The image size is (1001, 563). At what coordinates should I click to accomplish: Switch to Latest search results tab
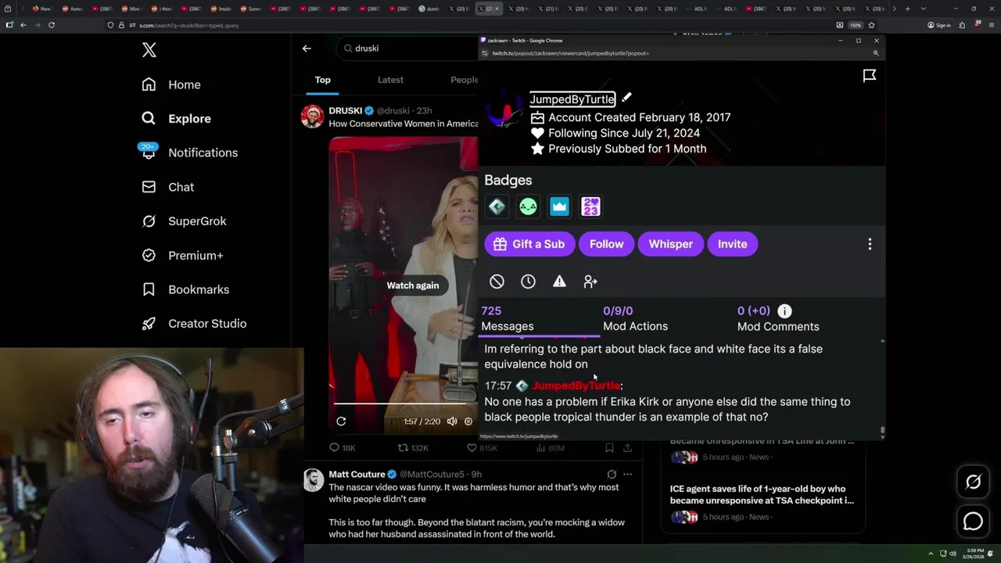[390, 80]
